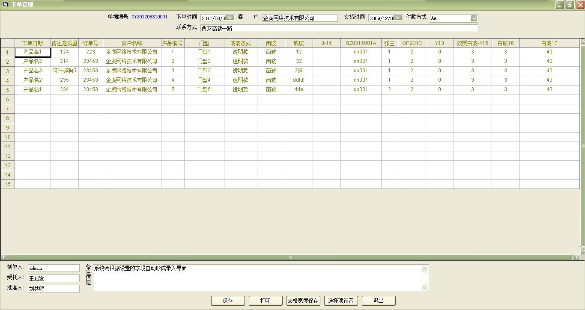
Task: Click the 联系方式 address input field
Action: [x=338, y=28]
